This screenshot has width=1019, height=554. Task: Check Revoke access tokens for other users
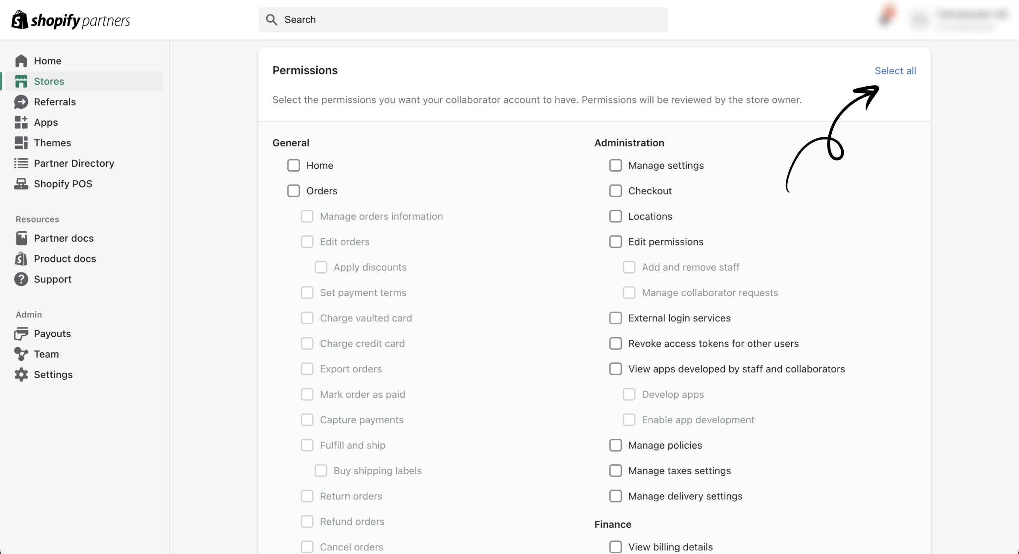[x=616, y=344]
